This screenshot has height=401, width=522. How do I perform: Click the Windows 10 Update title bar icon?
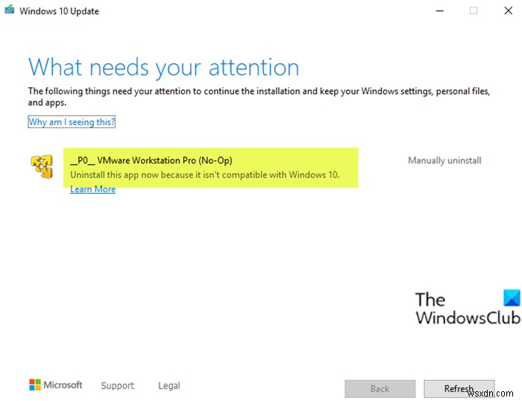[x=9, y=10]
